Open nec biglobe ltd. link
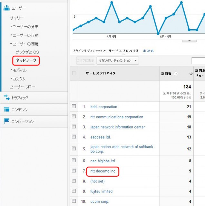This screenshot has width=205, height=206. 103,161
